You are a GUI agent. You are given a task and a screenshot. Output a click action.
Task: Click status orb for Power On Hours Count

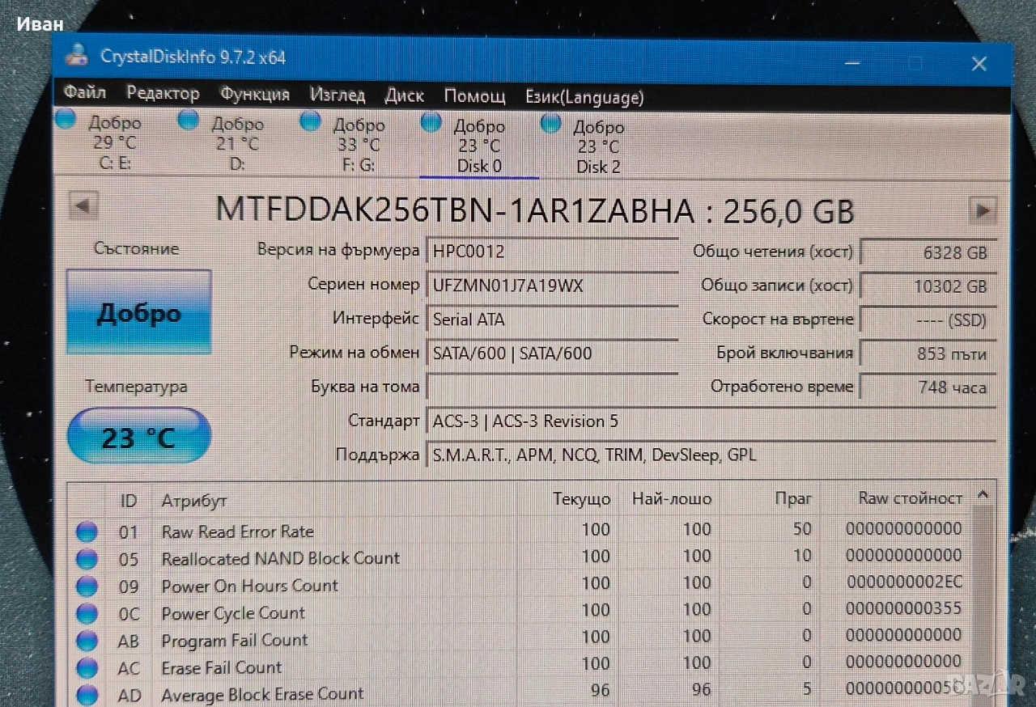tap(87, 586)
